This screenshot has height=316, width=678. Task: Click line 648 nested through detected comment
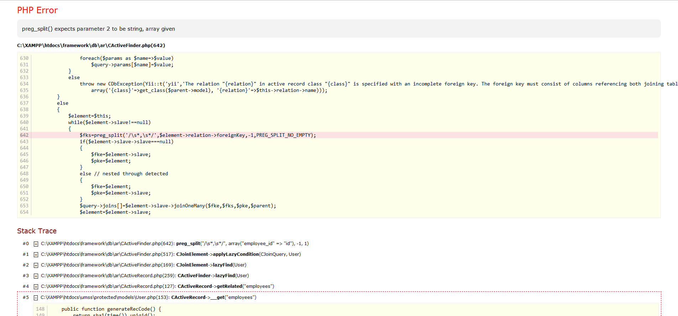click(x=124, y=174)
